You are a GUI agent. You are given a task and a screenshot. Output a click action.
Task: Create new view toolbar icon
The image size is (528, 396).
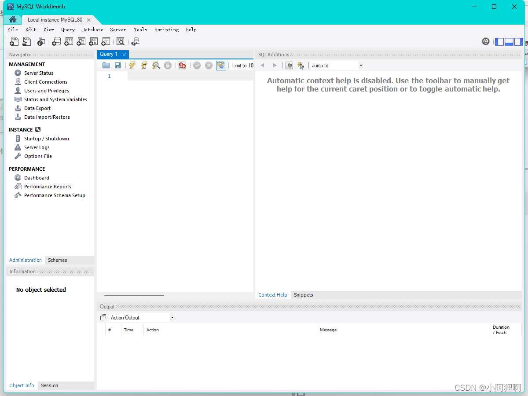pyautogui.click(x=81, y=41)
